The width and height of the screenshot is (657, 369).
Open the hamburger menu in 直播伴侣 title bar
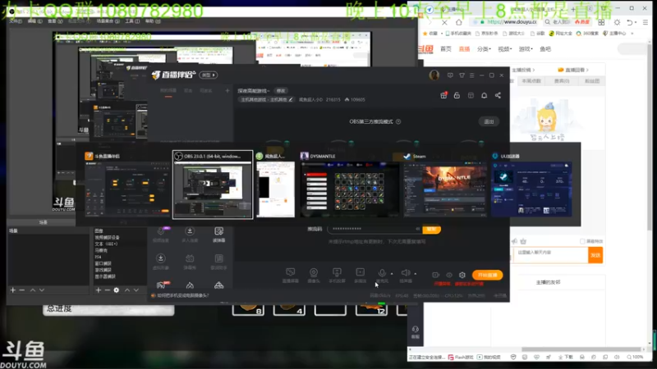coord(471,75)
